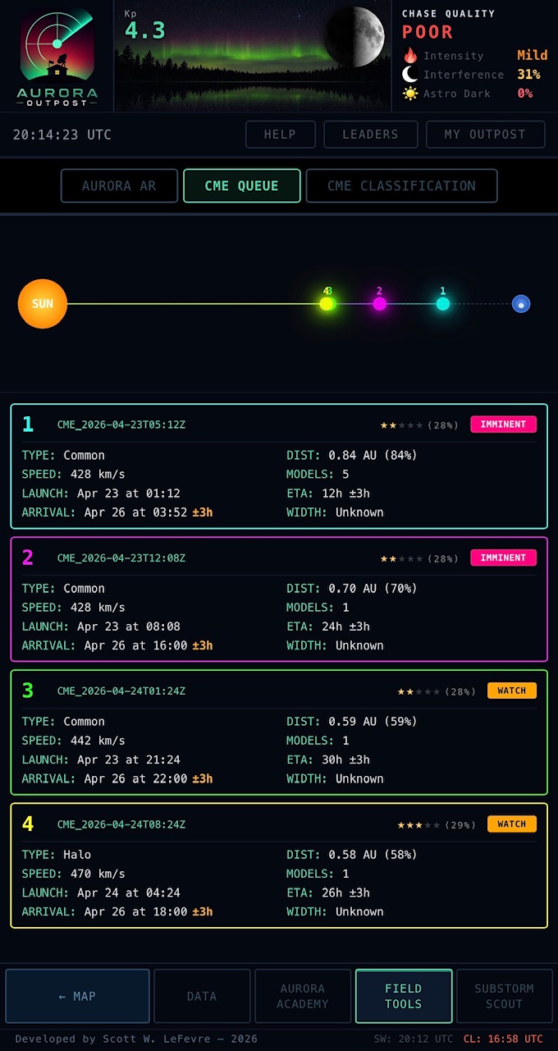Click IMMINENT badge on CME card 1

click(x=503, y=425)
